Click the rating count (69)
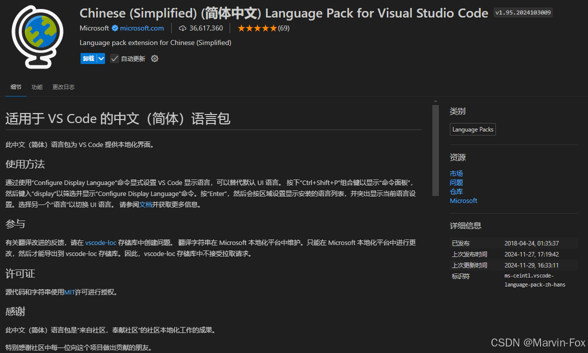 284,28
